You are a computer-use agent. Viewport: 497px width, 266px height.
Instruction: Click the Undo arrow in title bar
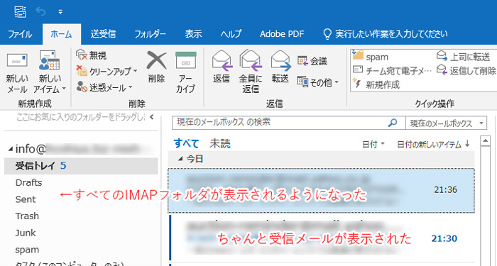pyautogui.click(x=40, y=12)
